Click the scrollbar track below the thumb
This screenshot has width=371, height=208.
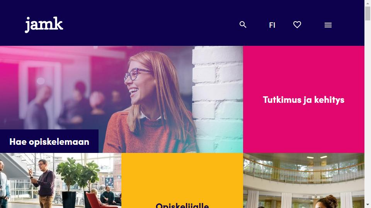(x=368, y=111)
